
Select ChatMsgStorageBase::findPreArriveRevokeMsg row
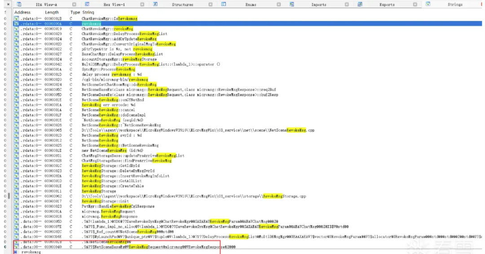coord(247,161)
